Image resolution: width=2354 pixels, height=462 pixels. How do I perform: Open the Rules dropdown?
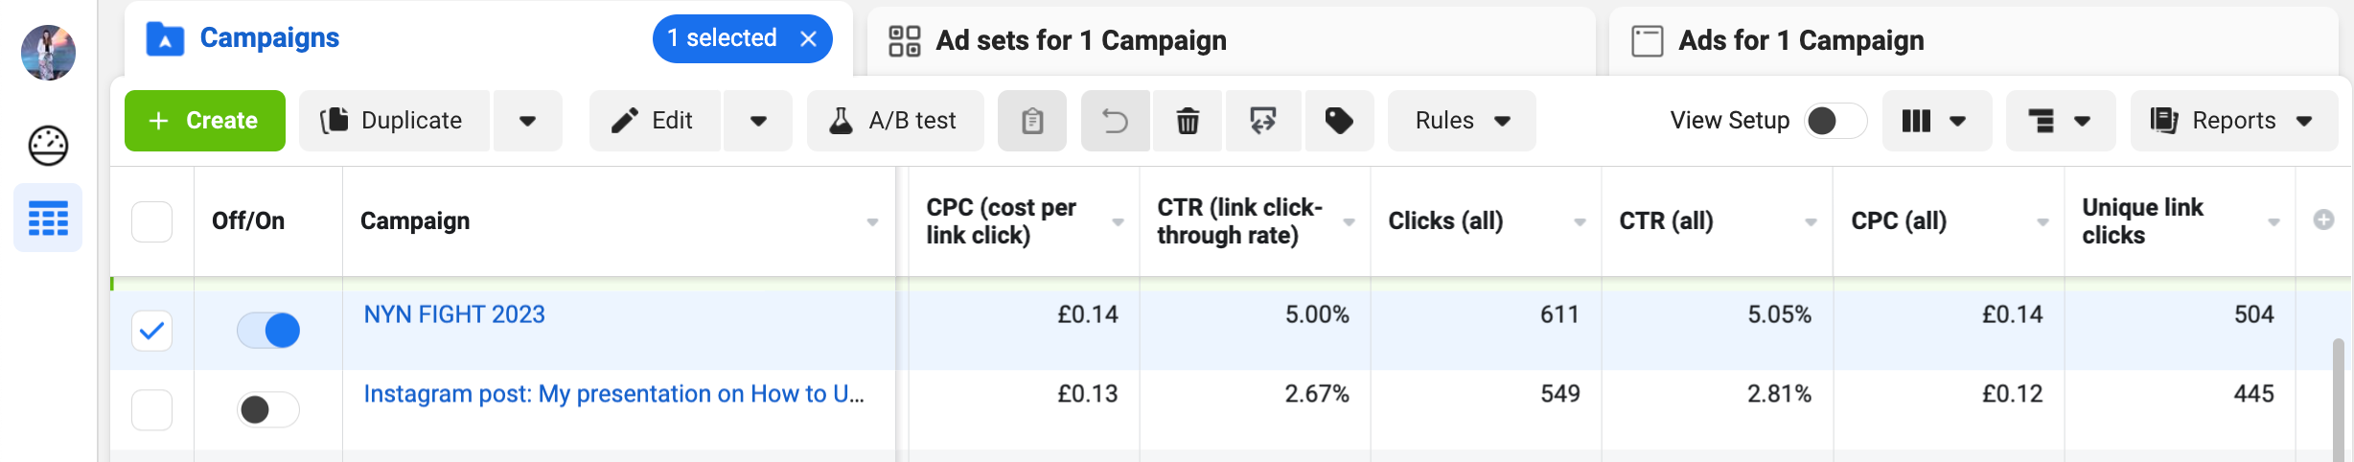point(1462,121)
